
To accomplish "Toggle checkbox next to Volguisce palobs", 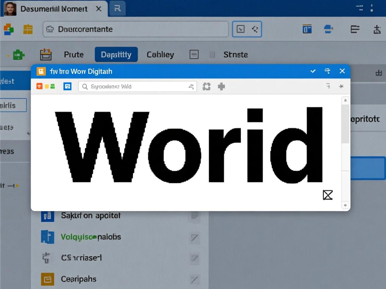I will pyautogui.click(x=195, y=237).
